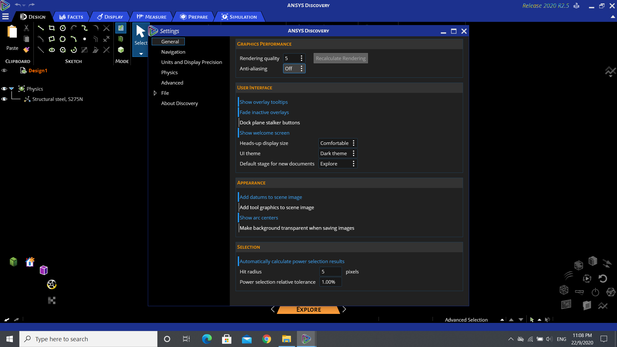Toggle Fade inactive overlays option
617x347 pixels.
(x=264, y=112)
